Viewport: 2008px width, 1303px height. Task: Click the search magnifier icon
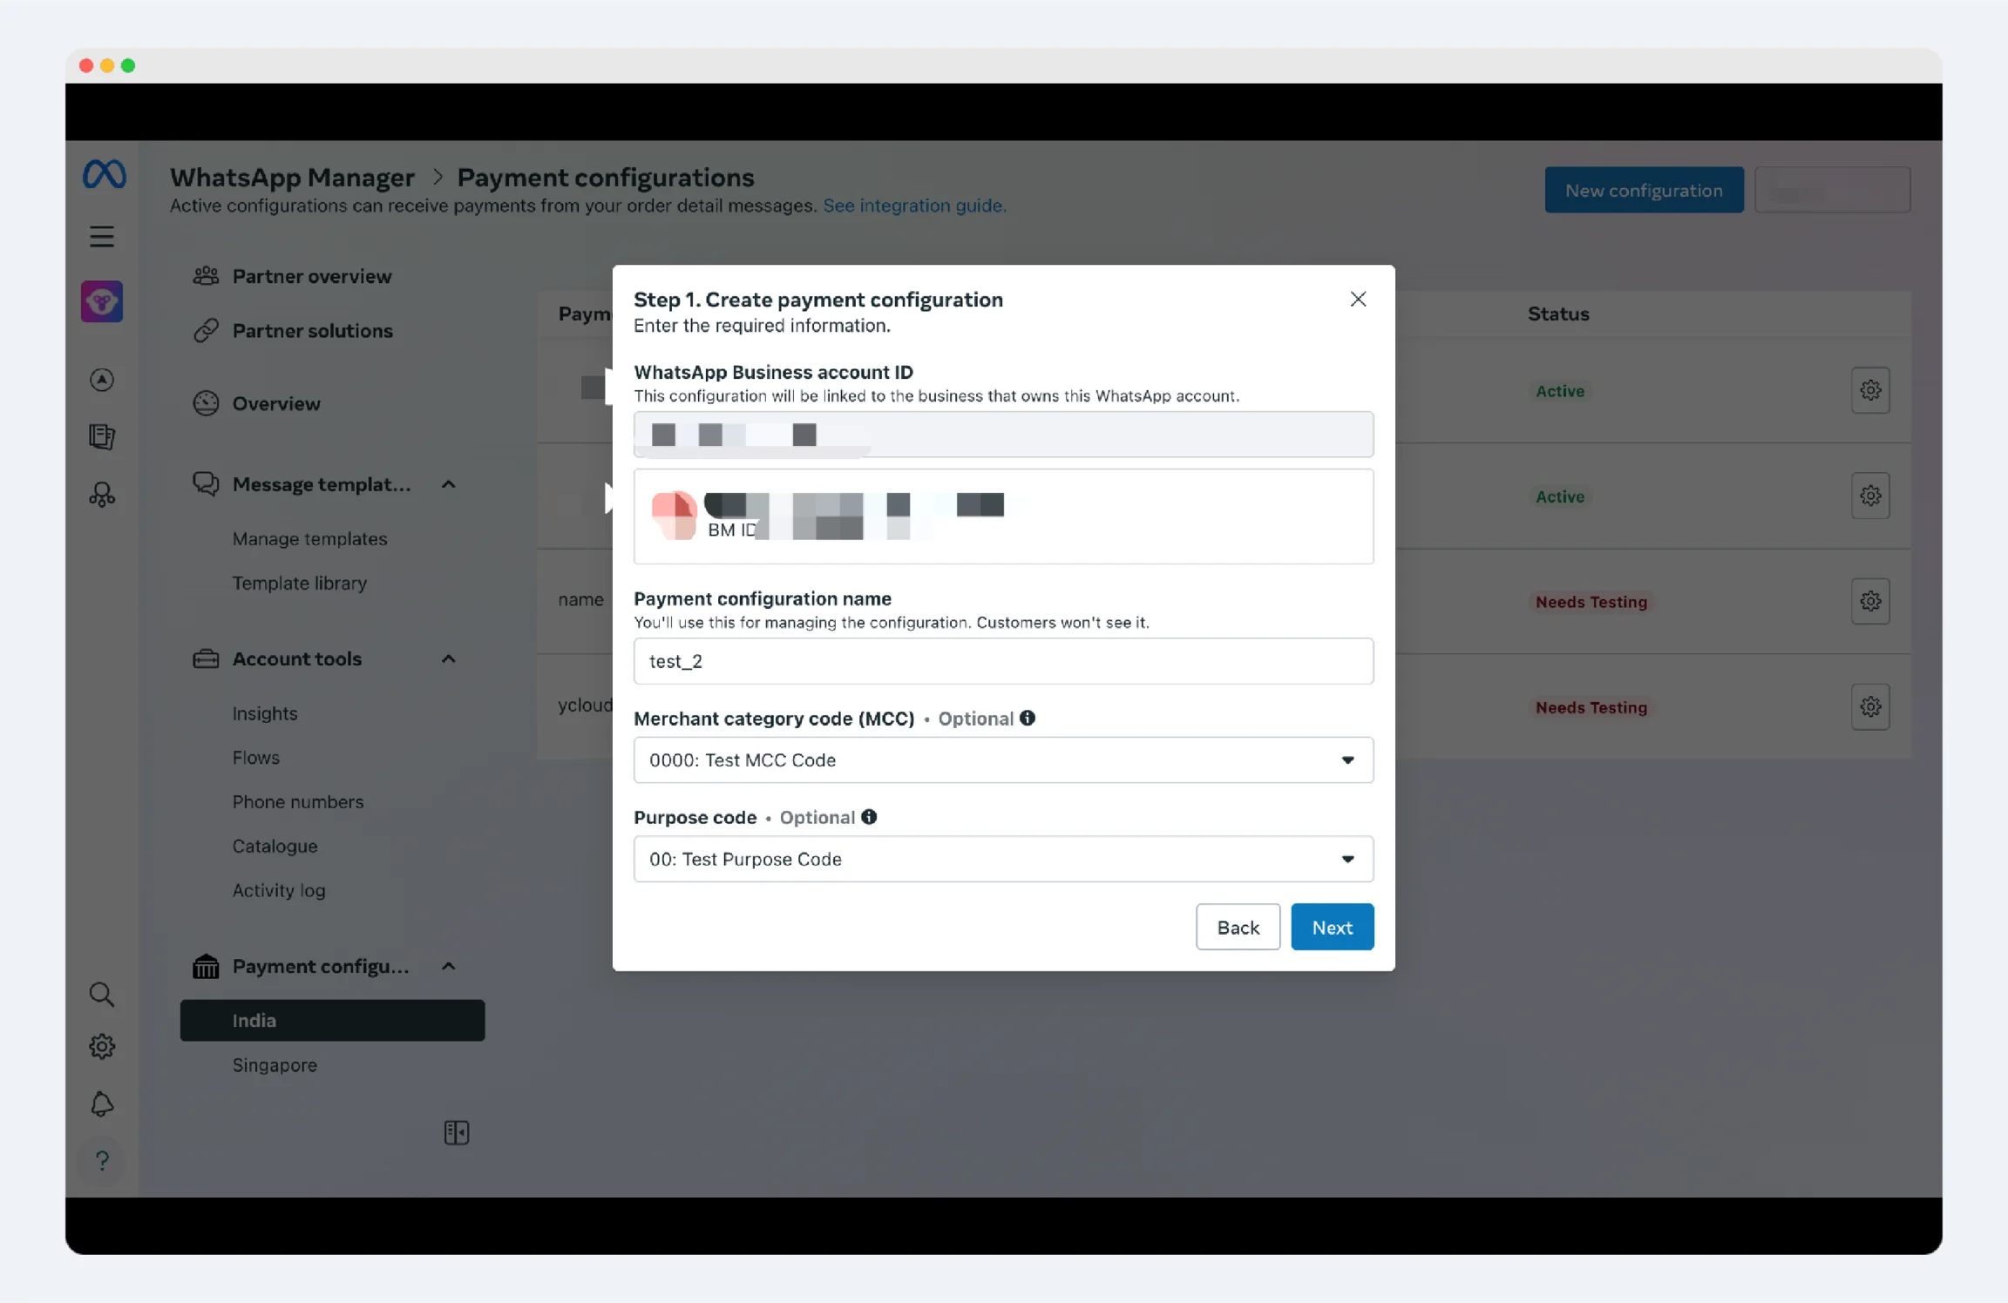coord(102,995)
